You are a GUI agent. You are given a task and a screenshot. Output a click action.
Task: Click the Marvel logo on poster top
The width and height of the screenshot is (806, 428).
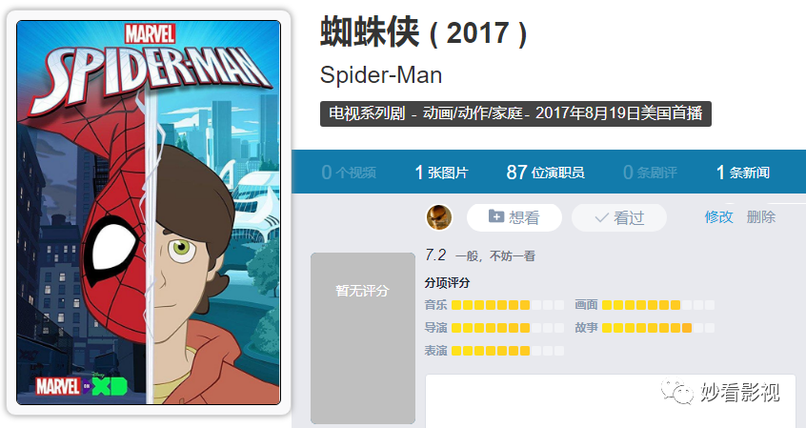150,34
